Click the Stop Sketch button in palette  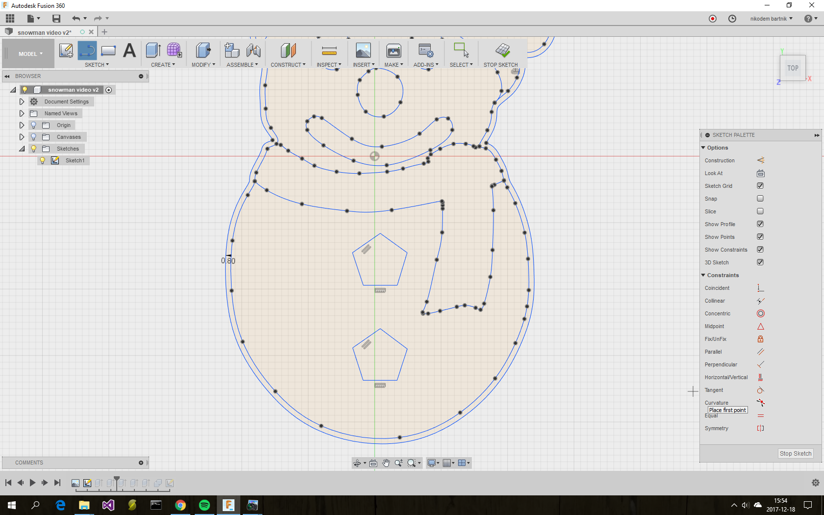pyautogui.click(x=795, y=454)
